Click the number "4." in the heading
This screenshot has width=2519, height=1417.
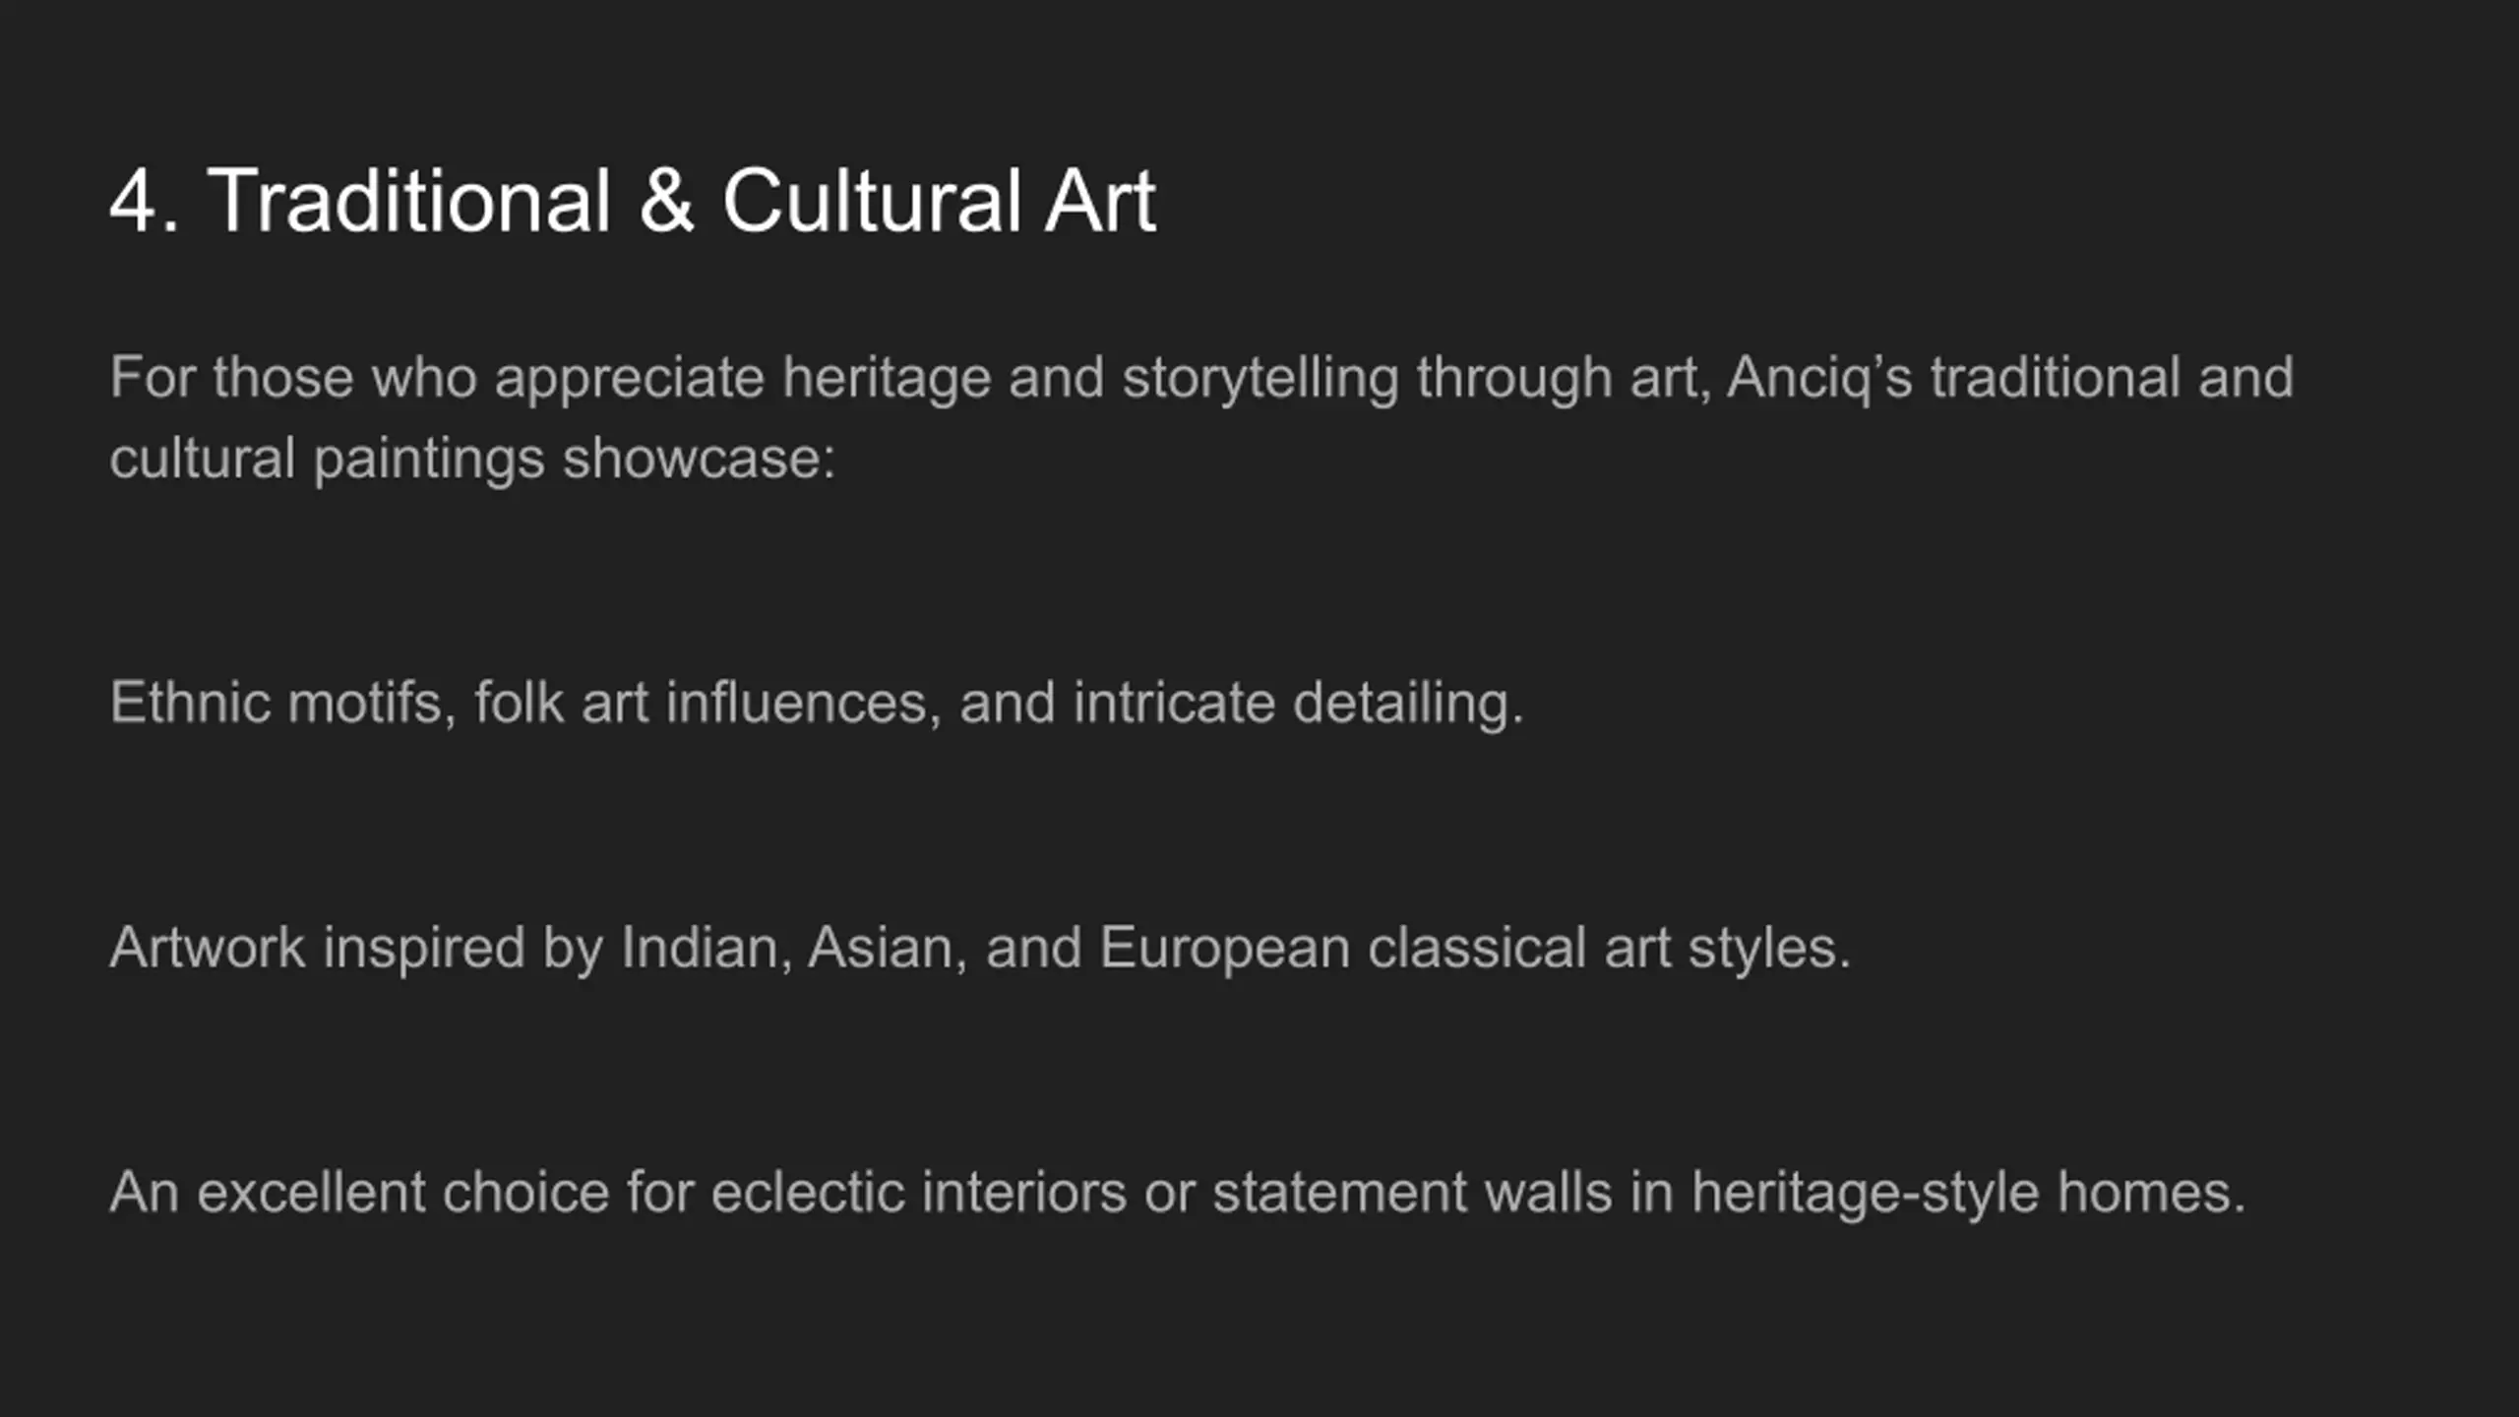coord(144,201)
